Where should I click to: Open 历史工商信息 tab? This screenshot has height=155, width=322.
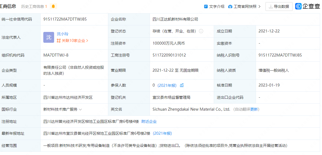[34, 6]
